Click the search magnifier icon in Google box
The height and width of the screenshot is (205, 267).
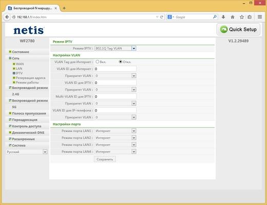click(x=215, y=17)
